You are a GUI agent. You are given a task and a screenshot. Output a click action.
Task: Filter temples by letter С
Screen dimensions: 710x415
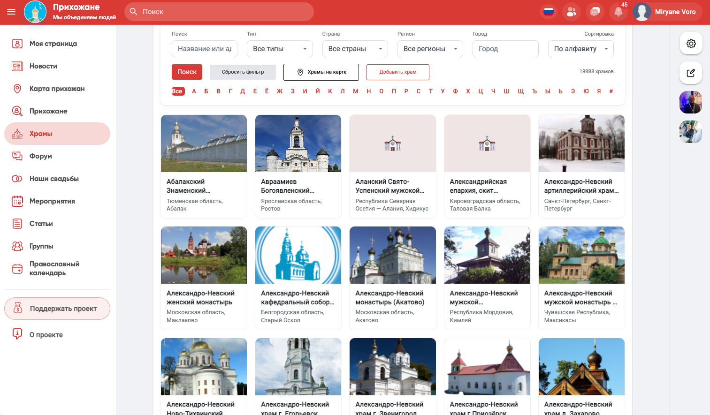(x=419, y=91)
